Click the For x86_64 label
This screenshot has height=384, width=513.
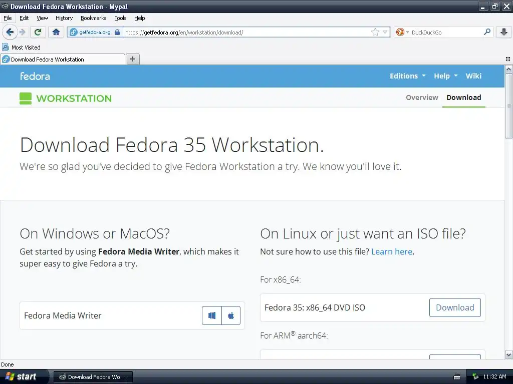[281, 279]
